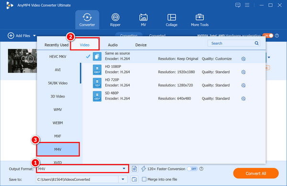
Task: Check Merge into one file
Action: pos(144,179)
